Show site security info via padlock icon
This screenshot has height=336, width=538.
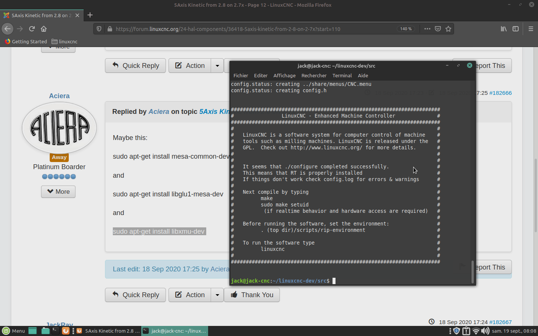(x=110, y=29)
